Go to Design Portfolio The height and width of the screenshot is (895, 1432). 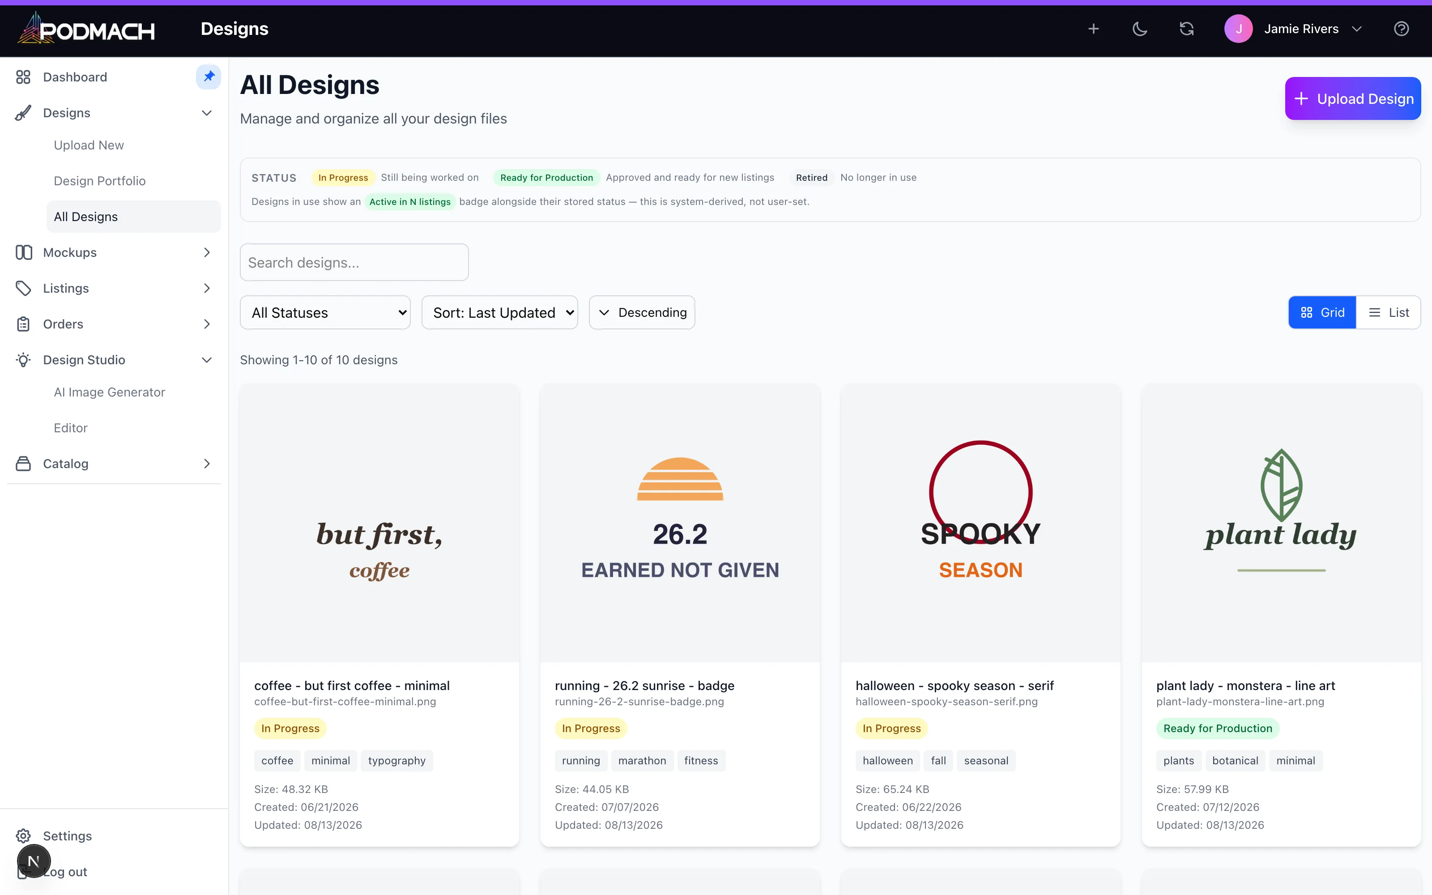pos(99,180)
